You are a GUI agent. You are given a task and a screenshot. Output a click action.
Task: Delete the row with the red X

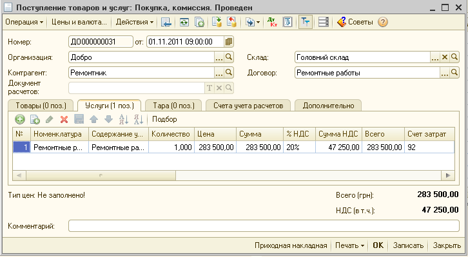(64, 120)
